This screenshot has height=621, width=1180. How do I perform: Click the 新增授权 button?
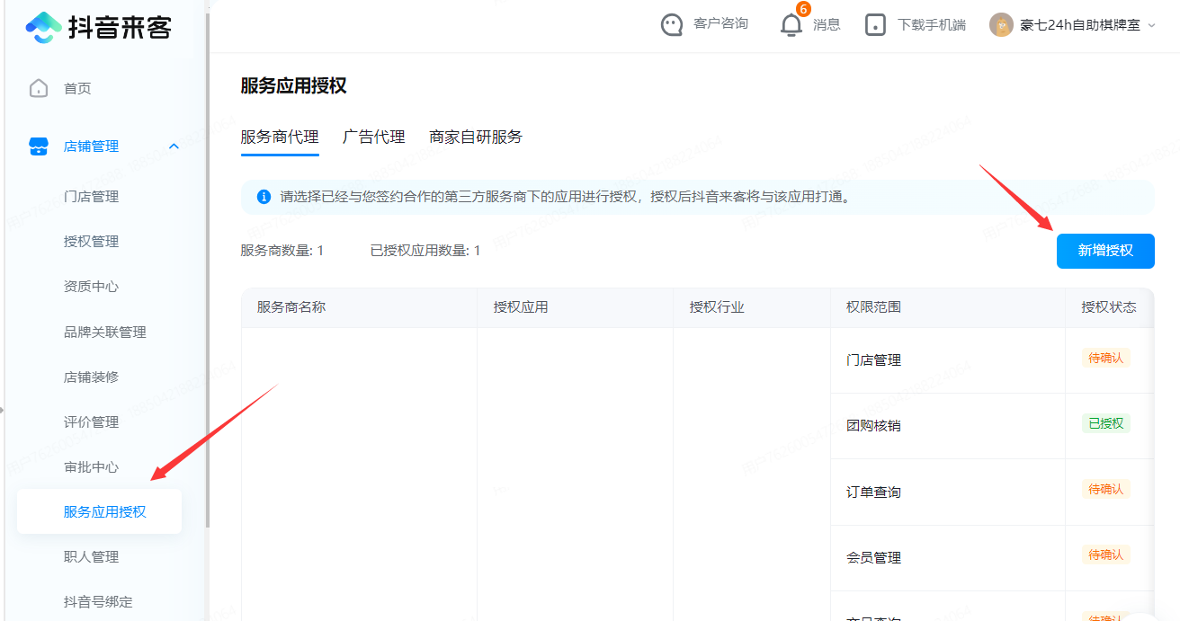(1104, 251)
